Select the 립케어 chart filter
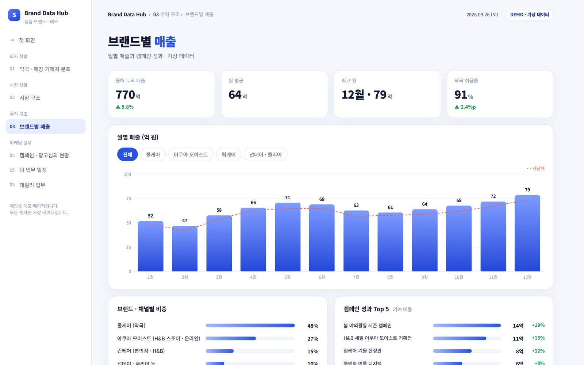The image size is (584, 365). pyautogui.click(x=228, y=154)
